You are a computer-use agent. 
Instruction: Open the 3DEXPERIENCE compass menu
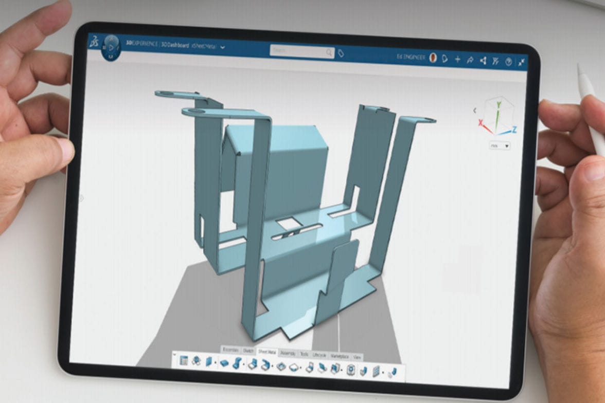(x=111, y=48)
